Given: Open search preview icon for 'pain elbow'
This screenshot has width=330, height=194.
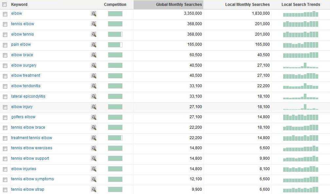Looking at the screenshot, I should pyautogui.click(x=94, y=45).
